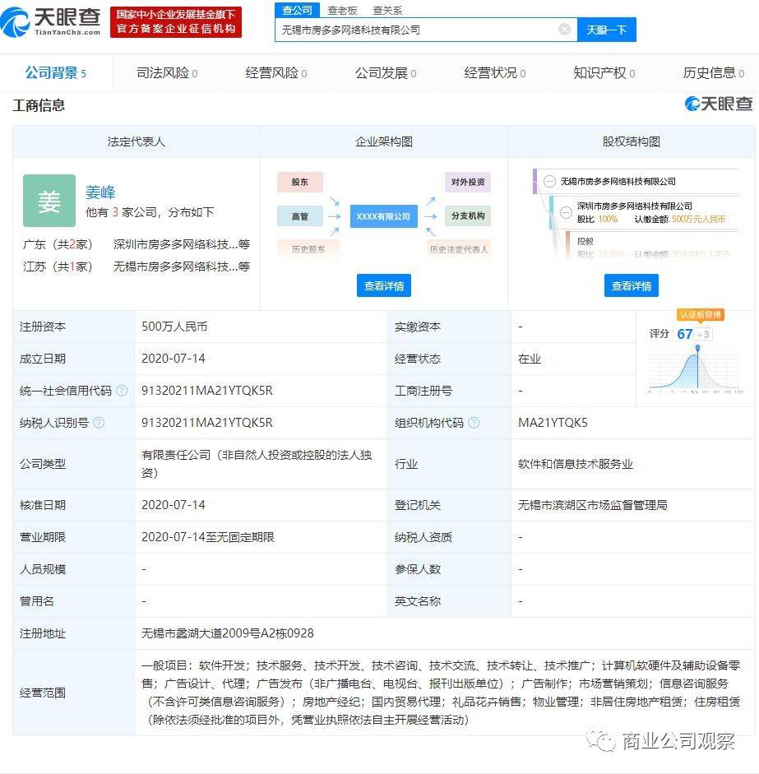
Task: Click the 高管 box in structure diagram
Action: [299, 216]
